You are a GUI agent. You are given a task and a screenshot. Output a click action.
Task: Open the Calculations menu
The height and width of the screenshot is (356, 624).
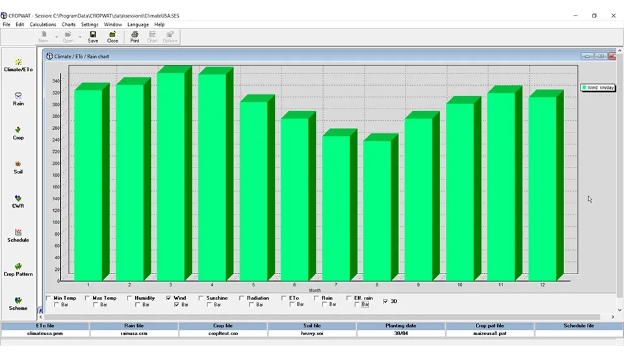click(43, 24)
